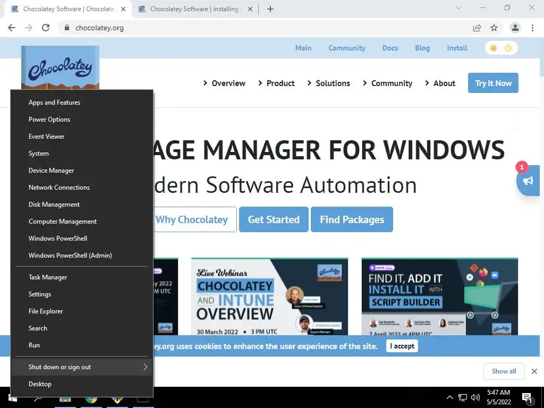
Task: Click Show all downloads button
Action: 504,371
